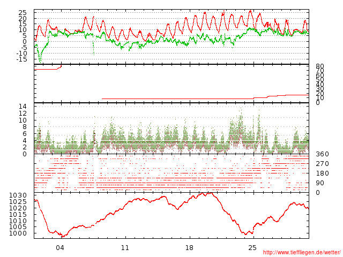Click the 80 rainfall axis label
The width and height of the screenshot is (343, 257).
(320, 66)
